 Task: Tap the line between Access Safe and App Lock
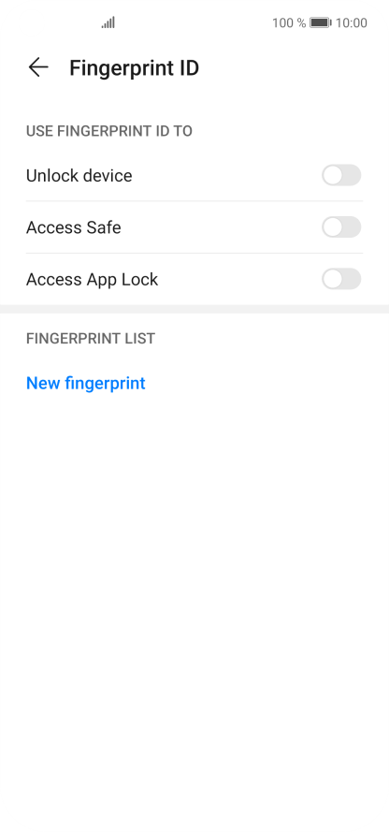click(x=194, y=253)
